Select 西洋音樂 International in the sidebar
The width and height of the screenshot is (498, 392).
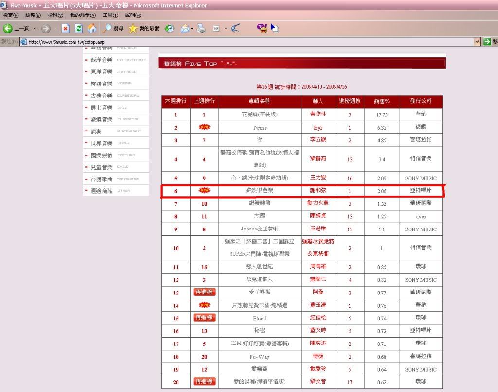[101, 60]
